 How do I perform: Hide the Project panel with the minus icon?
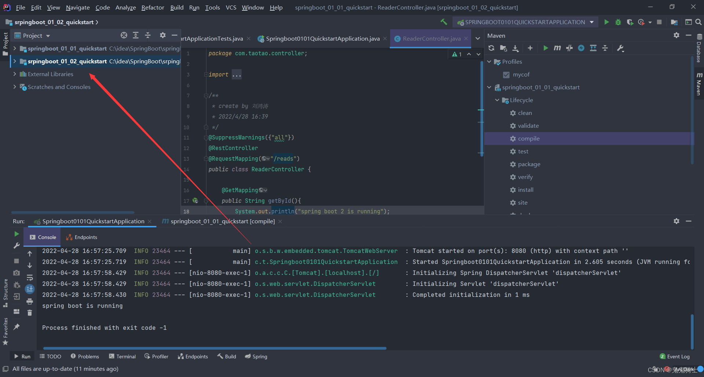175,35
